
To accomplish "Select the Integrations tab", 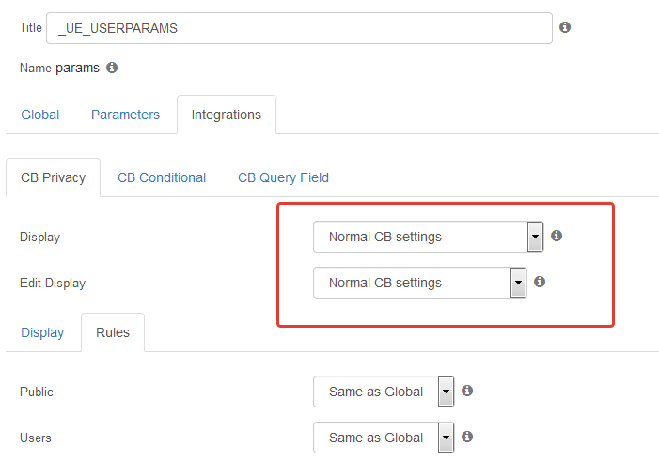I will tap(227, 115).
